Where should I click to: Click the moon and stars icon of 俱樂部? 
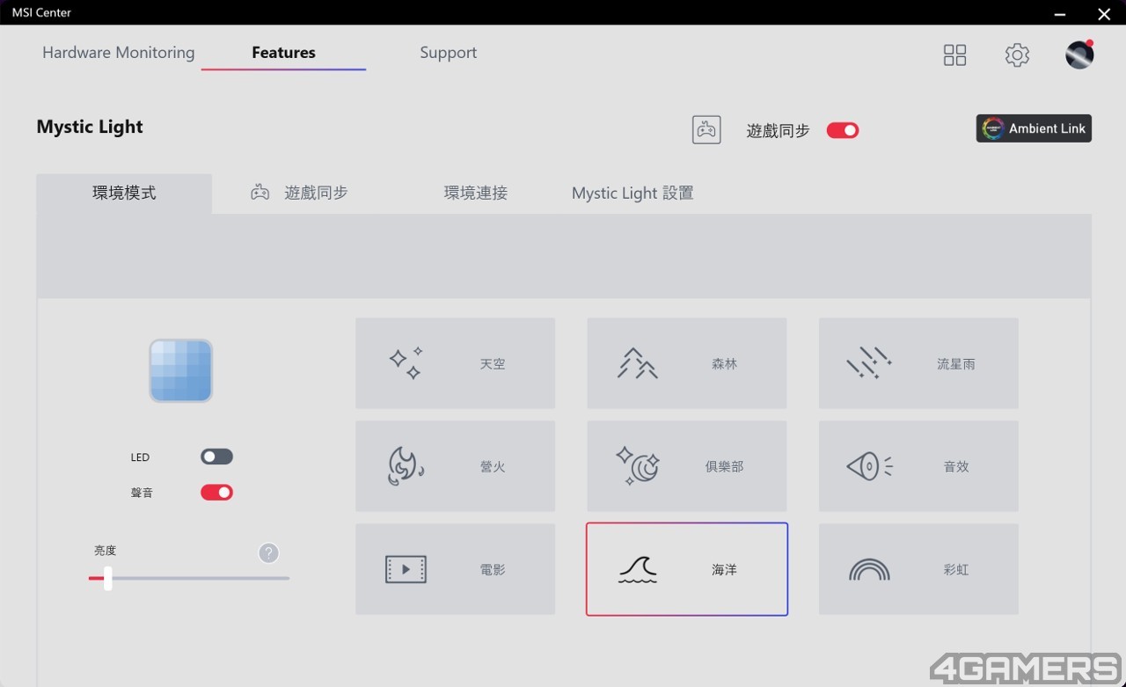coord(638,466)
